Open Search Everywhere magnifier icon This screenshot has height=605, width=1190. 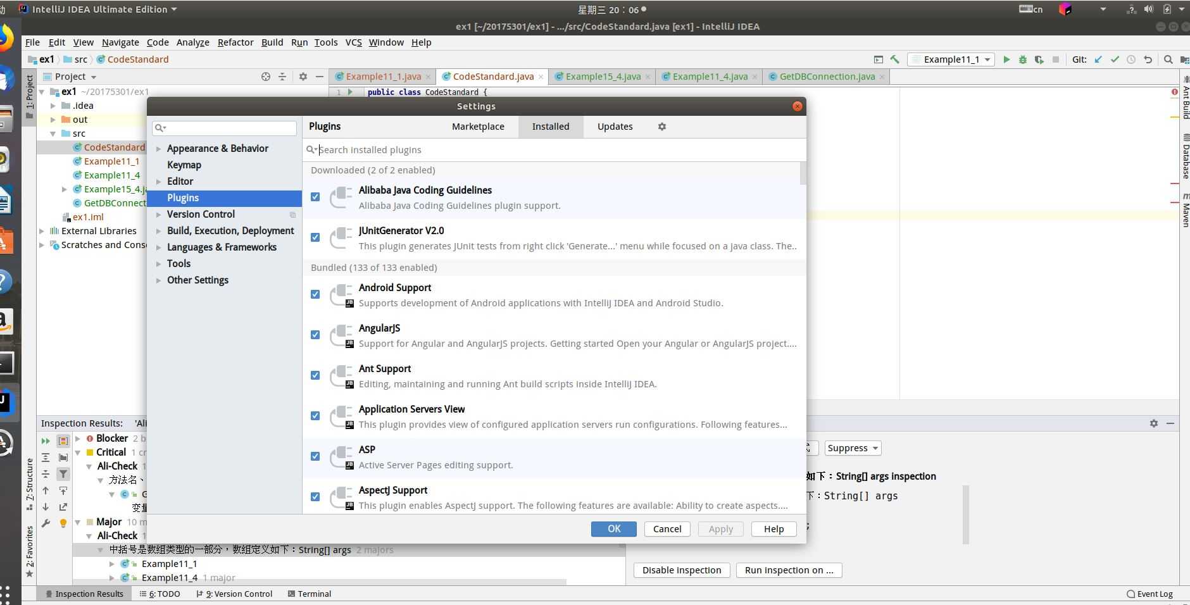pos(1168,59)
